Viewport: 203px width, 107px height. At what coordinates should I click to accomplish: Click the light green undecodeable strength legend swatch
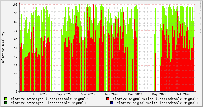coord(6,99)
